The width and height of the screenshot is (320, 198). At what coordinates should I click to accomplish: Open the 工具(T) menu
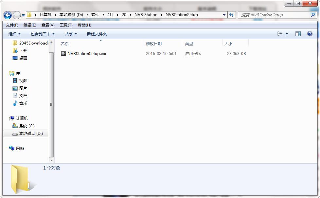click(x=66, y=25)
